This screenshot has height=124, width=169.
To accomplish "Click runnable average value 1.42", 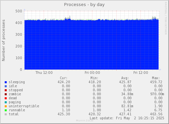I will click(x=127, y=110).
